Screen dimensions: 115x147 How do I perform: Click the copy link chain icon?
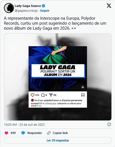click(x=49, y=133)
